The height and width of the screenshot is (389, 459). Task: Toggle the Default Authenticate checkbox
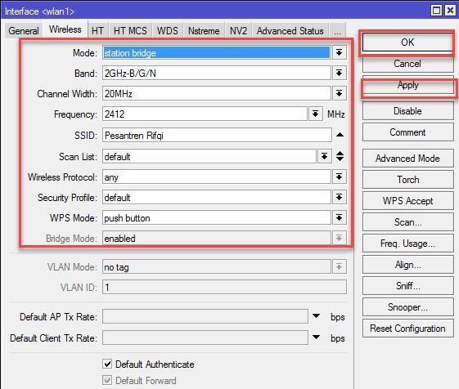[107, 364]
